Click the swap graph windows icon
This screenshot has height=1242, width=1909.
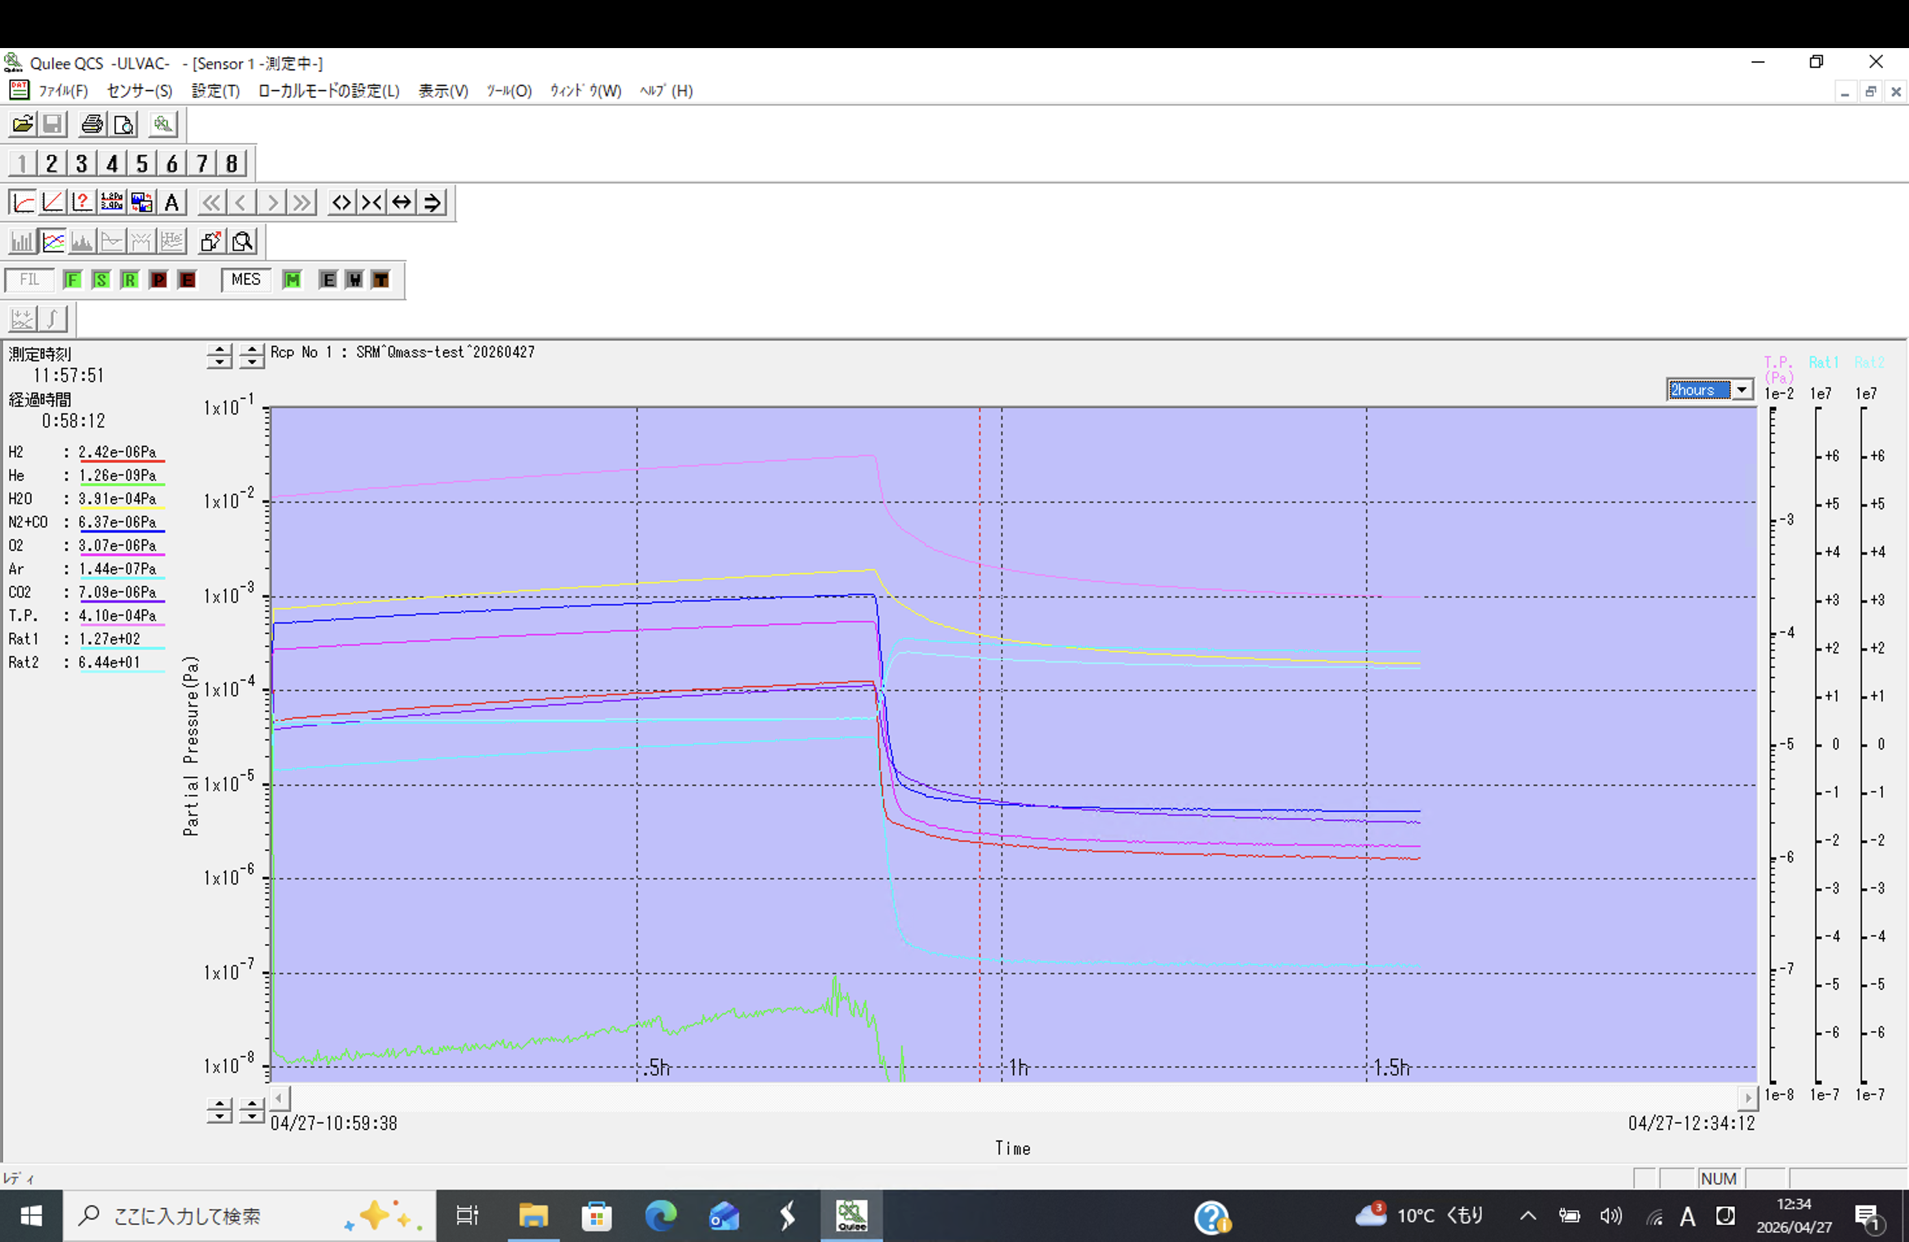point(142,202)
